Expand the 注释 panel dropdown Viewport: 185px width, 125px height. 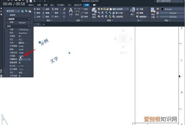pos(79,20)
